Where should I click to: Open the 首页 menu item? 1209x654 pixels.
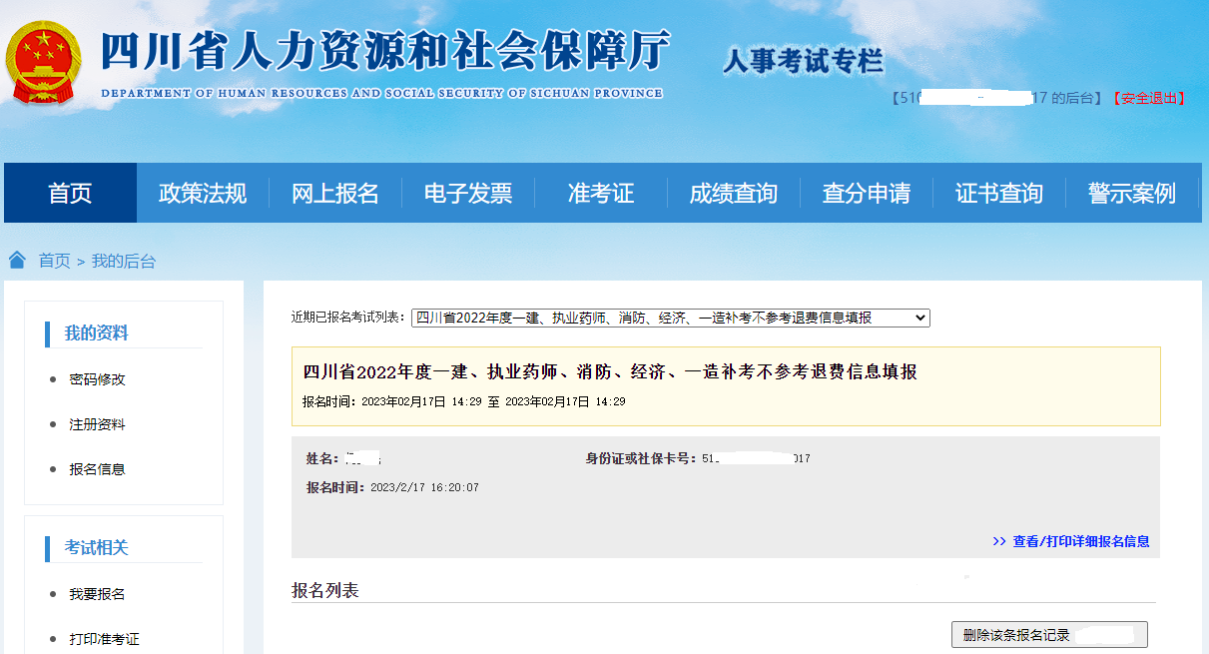click(x=69, y=193)
